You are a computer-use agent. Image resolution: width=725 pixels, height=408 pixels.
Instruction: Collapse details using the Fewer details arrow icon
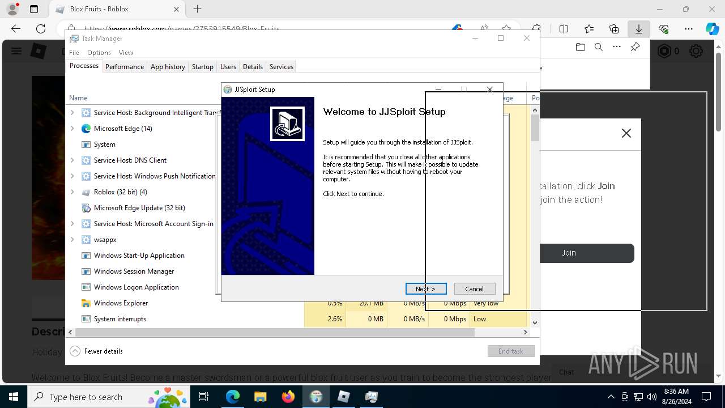[x=75, y=351]
